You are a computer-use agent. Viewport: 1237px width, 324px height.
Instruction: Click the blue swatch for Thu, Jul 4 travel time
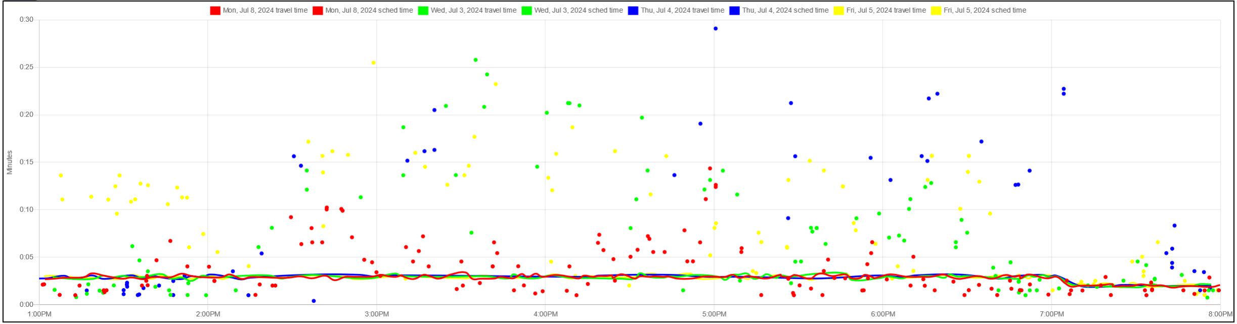(633, 11)
